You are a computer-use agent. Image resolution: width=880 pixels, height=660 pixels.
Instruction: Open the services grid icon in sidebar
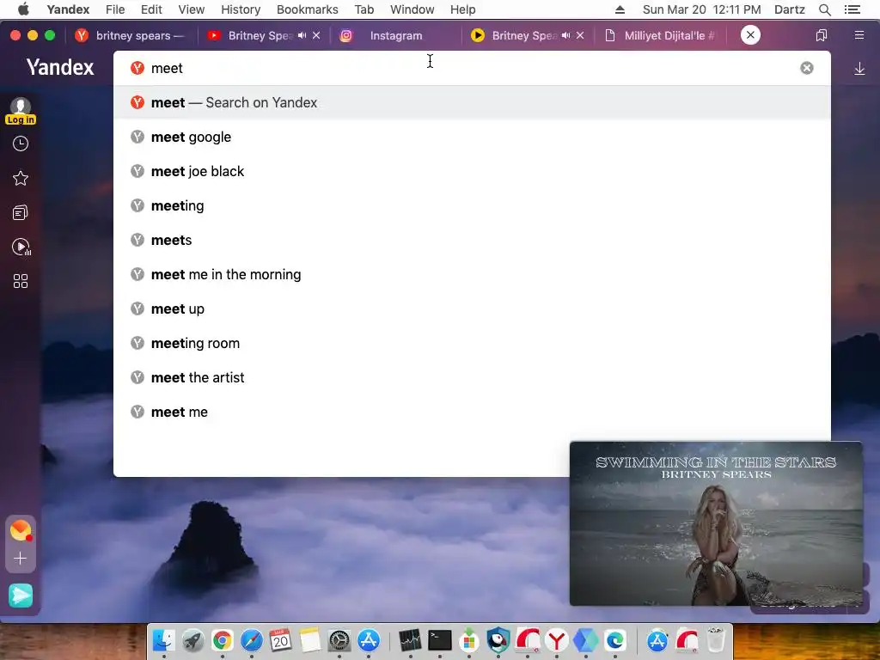pyautogui.click(x=21, y=281)
